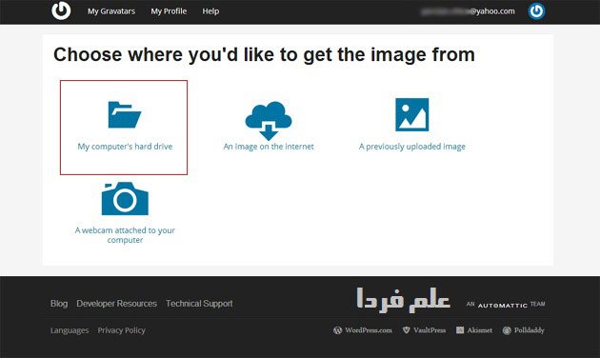Image resolution: width=600 pixels, height=358 pixels.
Task: Open the VaultPress footer link
Action: pos(425,330)
